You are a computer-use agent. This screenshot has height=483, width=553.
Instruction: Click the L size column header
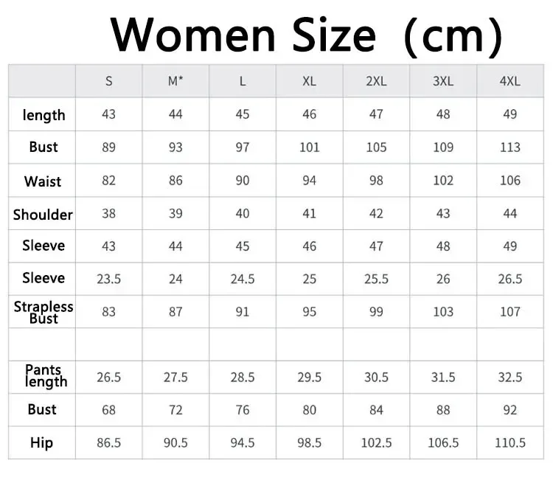pyautogui.click(x=243, y=81)
